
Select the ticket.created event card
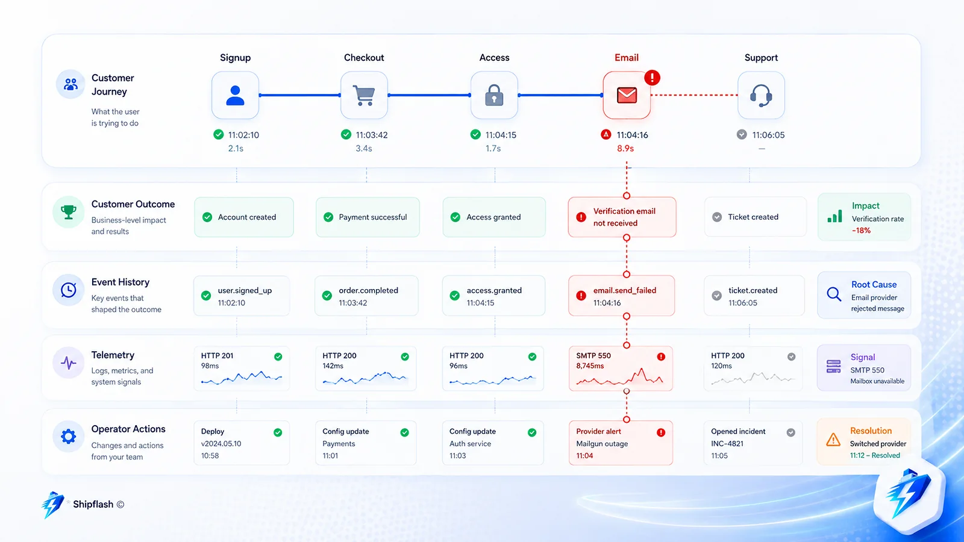[754, 296]
